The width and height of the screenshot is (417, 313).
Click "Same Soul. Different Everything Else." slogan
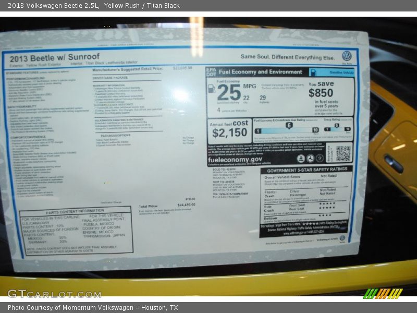click(x=288, y=57)
